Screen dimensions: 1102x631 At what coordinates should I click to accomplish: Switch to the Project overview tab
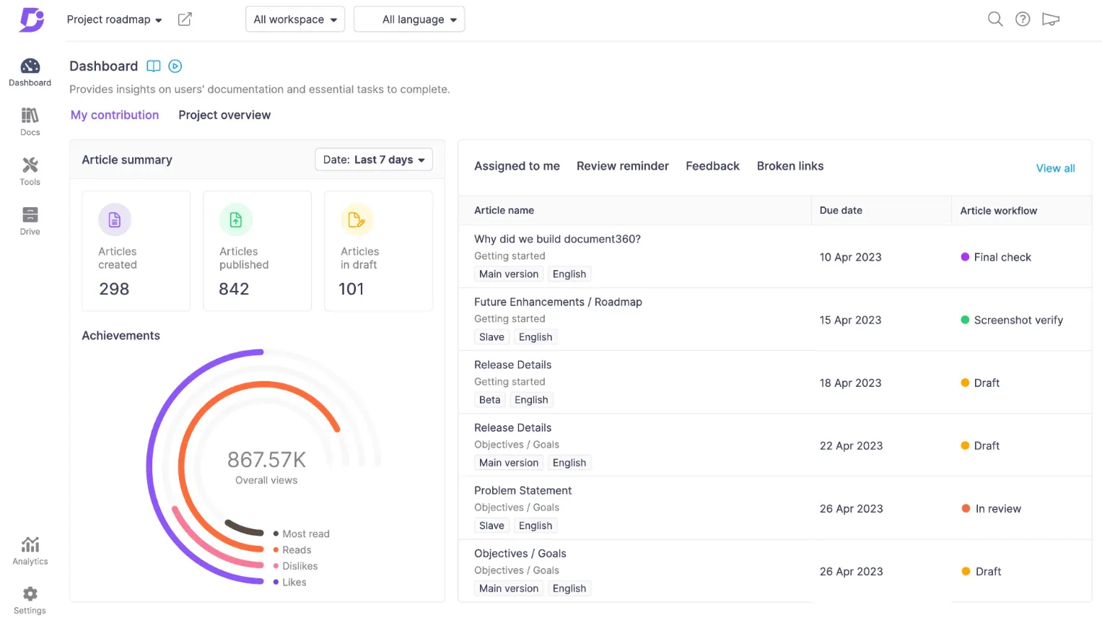(224, 115)
